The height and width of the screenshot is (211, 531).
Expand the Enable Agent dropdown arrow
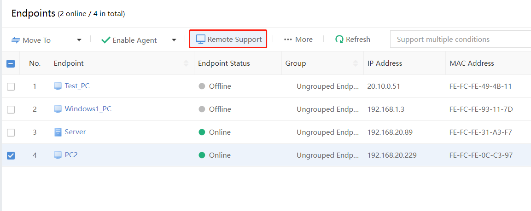(x=174, y=40)
